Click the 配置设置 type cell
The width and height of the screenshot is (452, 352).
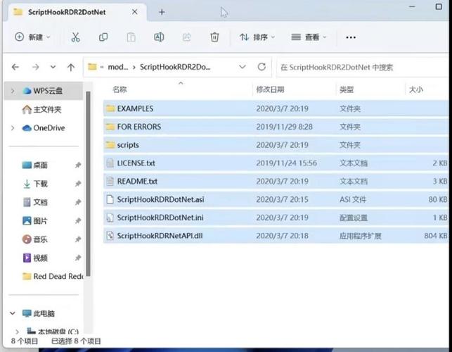[x=354, y=218]
